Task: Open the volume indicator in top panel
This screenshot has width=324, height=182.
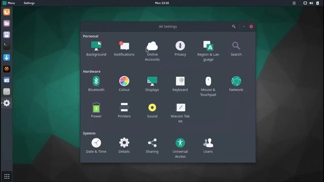Action: coord(311,3)
